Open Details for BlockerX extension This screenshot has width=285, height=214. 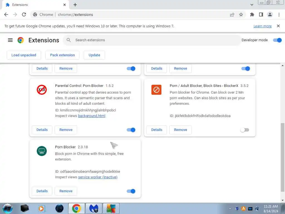point(157,130)
